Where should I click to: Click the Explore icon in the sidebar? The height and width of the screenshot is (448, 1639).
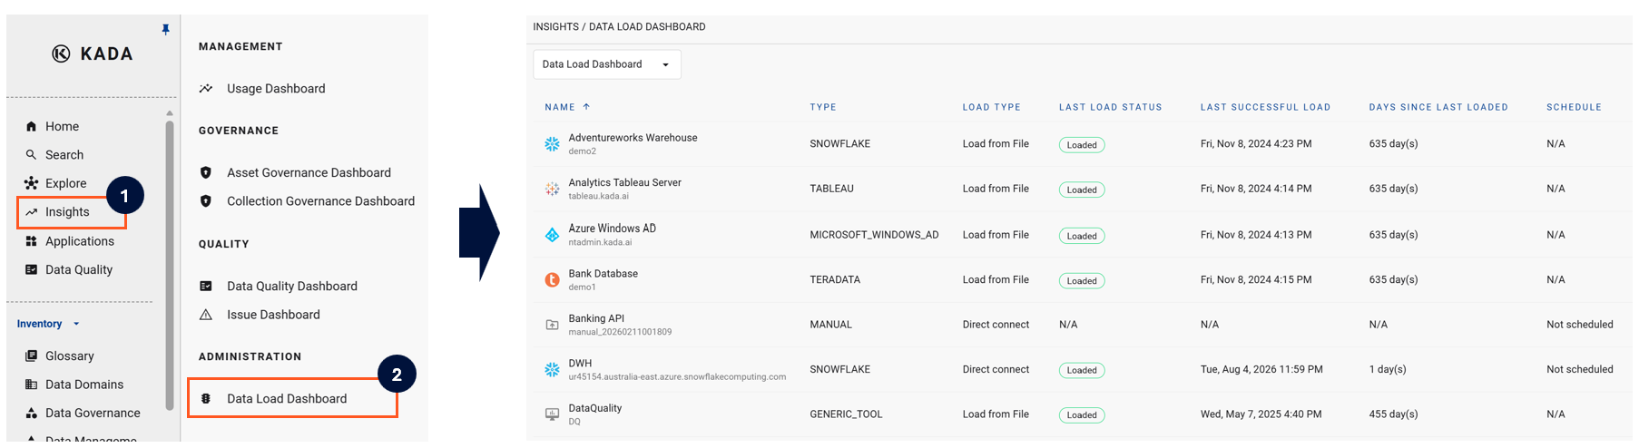tap(31, 183)
